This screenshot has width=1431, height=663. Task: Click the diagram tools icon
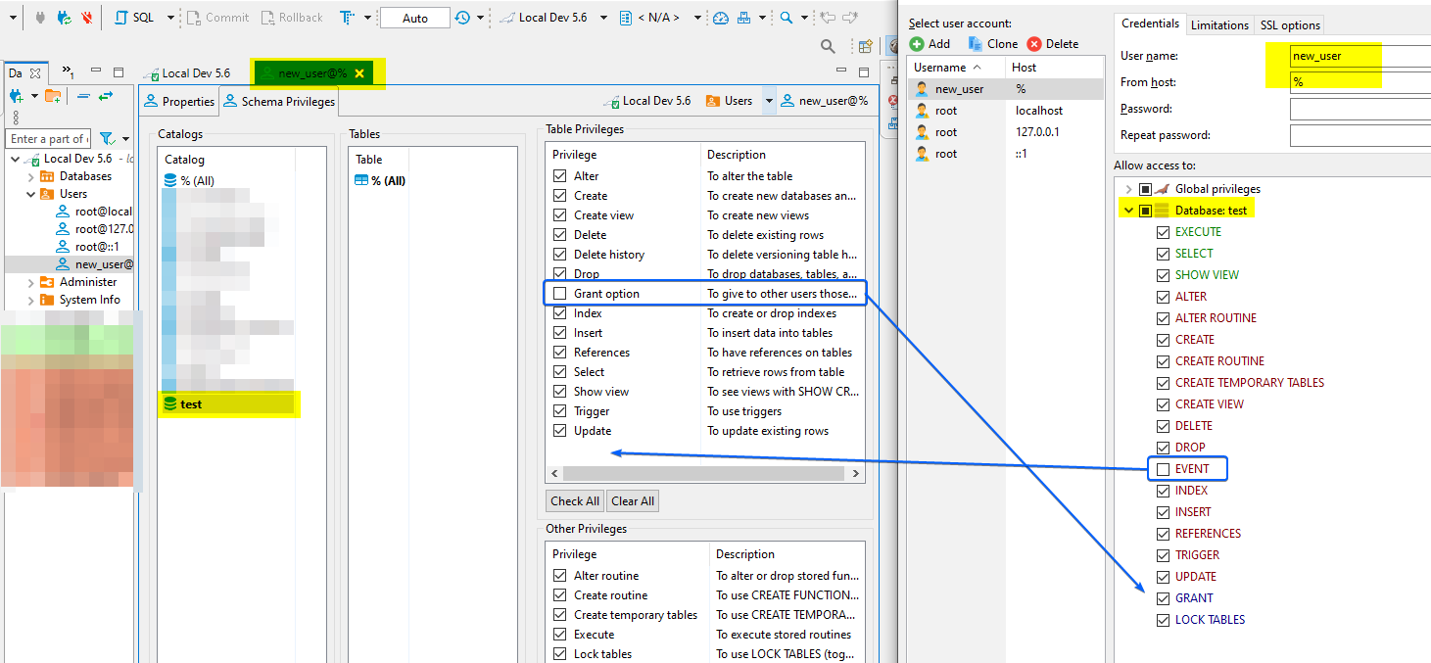(744, 18)
